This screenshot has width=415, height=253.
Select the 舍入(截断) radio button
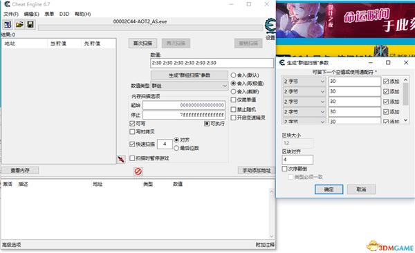click(245, 91)
